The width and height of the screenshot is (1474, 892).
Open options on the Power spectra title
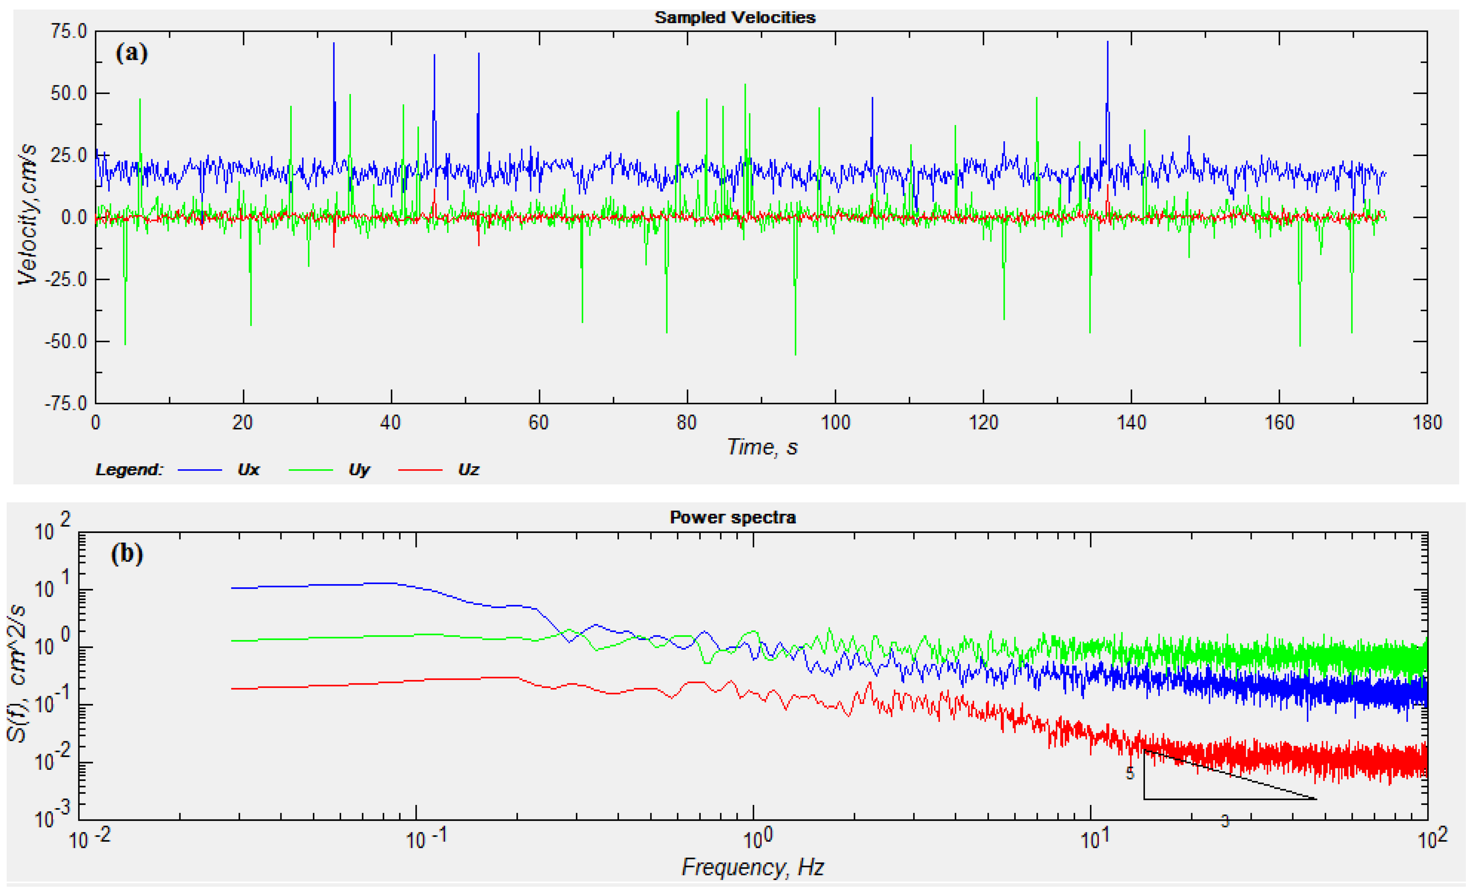point(734,518)
